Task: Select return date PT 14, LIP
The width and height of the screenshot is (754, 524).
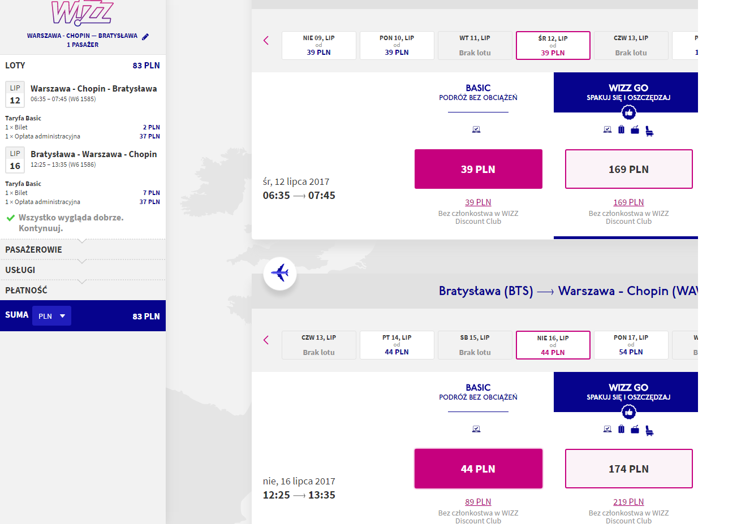Action: (397, 345)
